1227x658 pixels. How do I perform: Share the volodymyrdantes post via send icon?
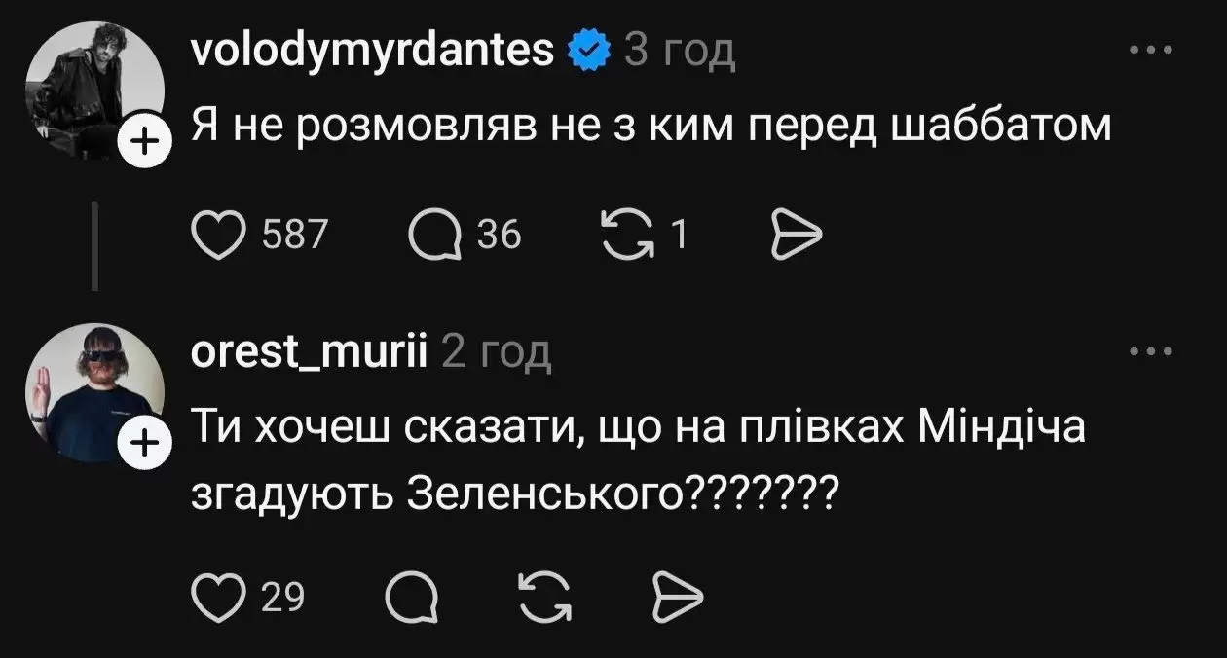click(x=797, y=236)
